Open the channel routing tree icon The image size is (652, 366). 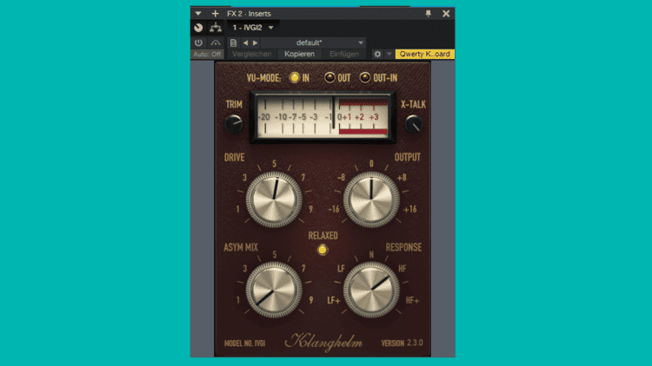pos(216,28)
